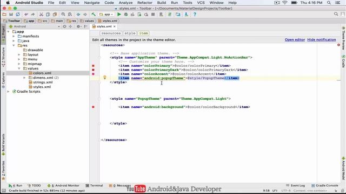Click the style breadcrumb tag
Image resolution: width=346 pixels, height=194 pixels.
(x=130, y=33)
